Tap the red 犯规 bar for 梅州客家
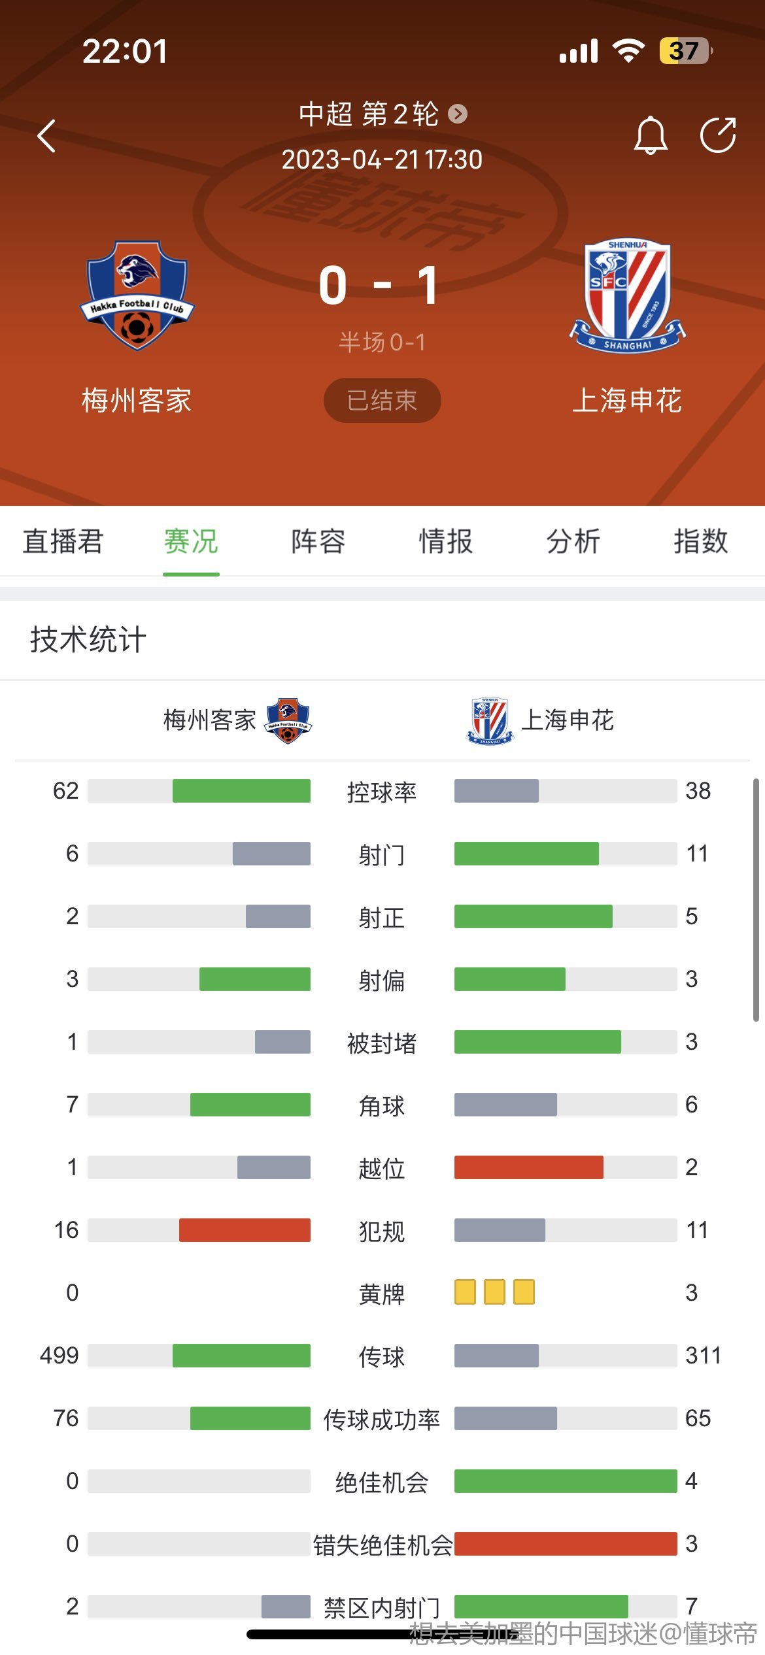The width and height of the screenshot is (765, 1655). [x=245, y=1230]
